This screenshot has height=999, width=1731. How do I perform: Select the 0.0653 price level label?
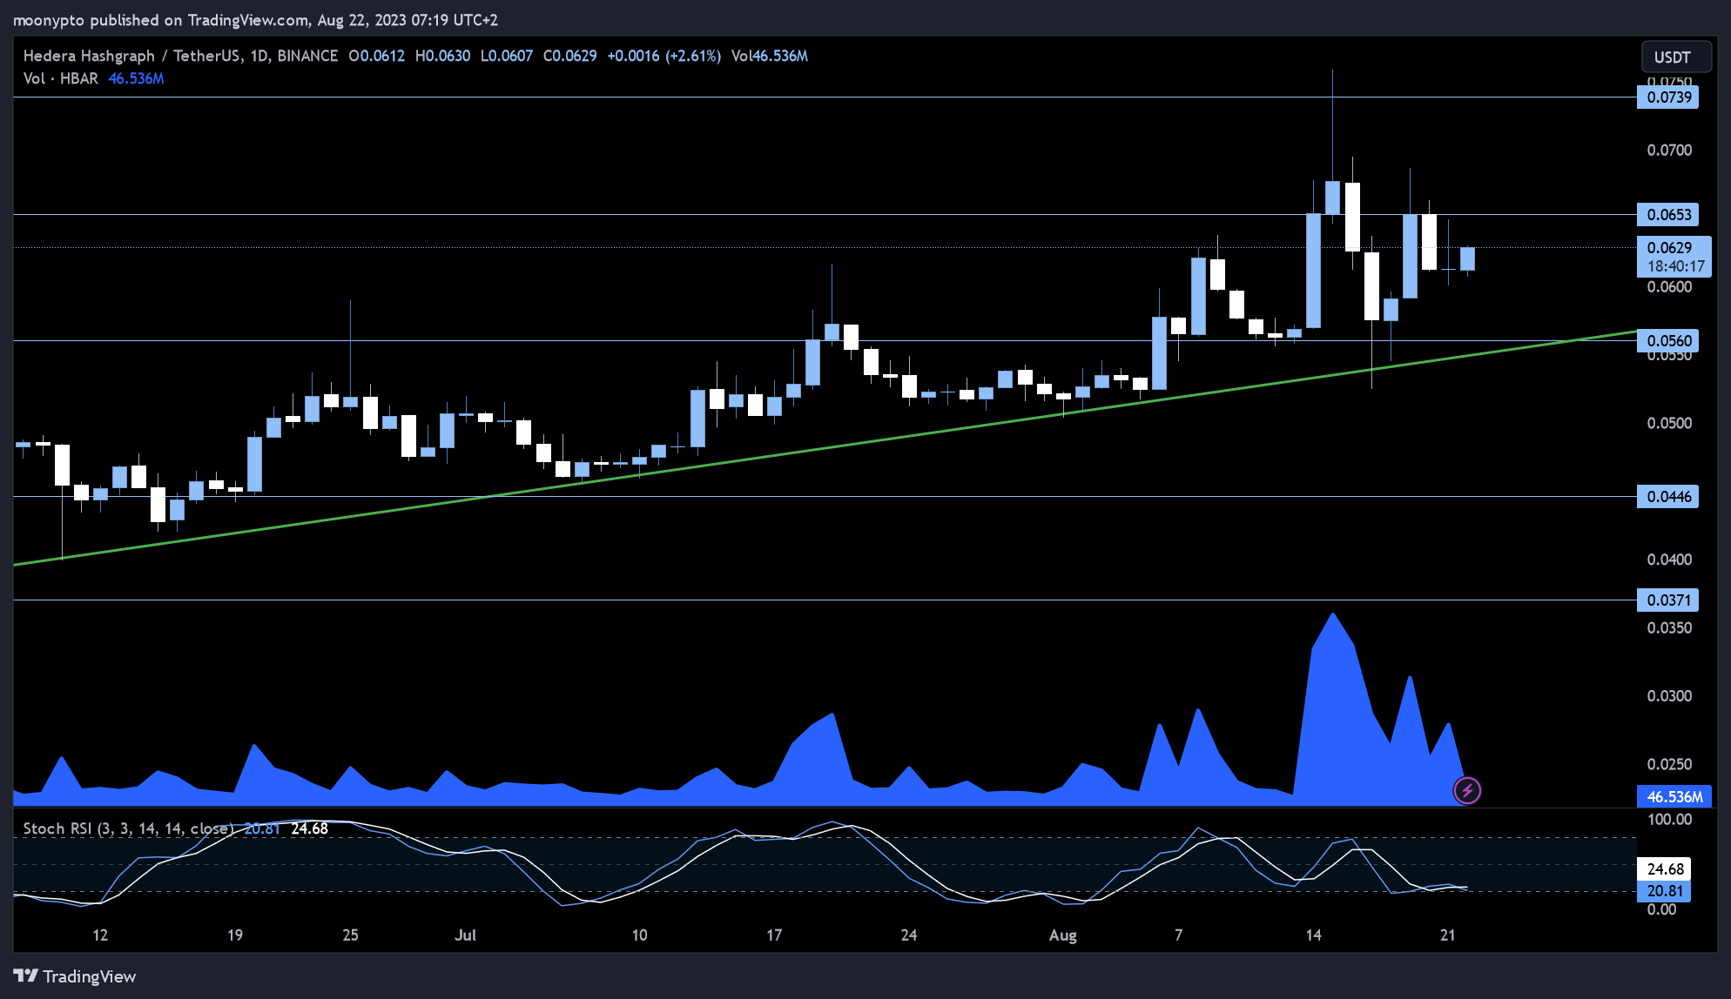tap(1668, 214)
